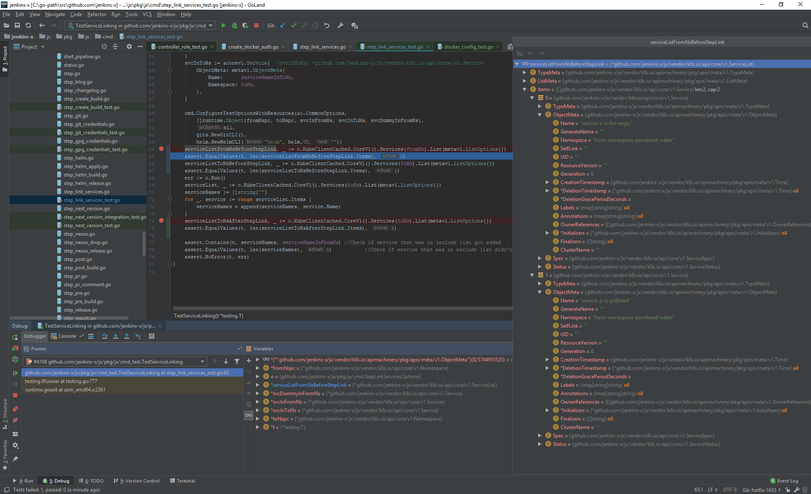This screenshot has width=811, height=494.
Task: Commit changes with the Git green checkmark
Action: pyautogui.click(x=294, y=26)
